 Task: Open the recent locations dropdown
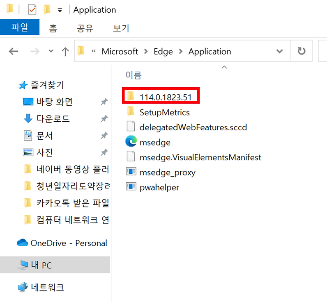(51, 51)
